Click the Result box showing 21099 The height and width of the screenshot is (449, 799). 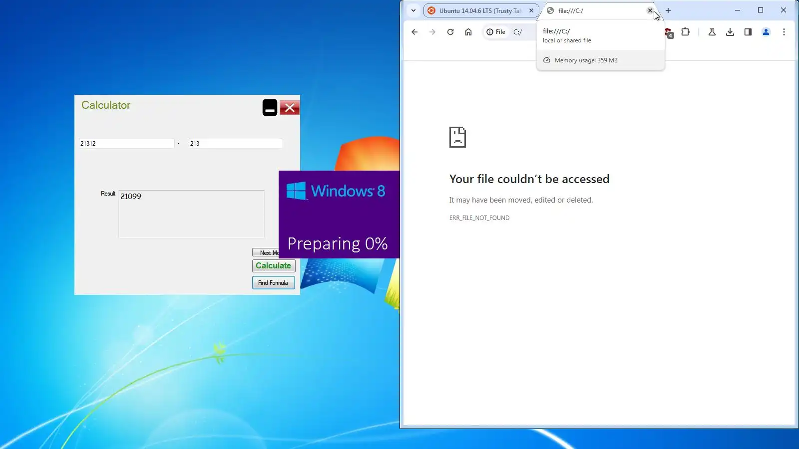191,214
